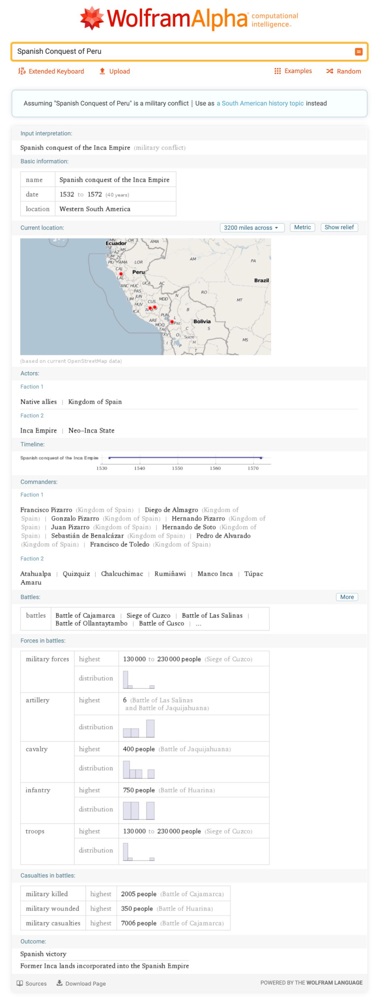Click the Upload arrow icon

point(102,71)
